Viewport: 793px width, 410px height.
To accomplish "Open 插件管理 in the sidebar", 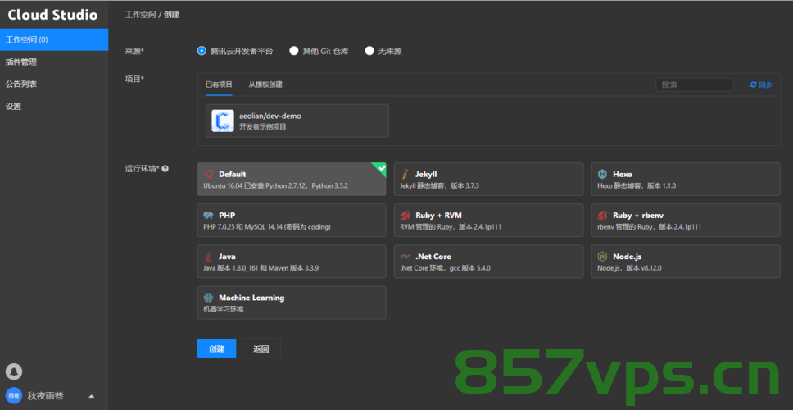I will [54, 61].
